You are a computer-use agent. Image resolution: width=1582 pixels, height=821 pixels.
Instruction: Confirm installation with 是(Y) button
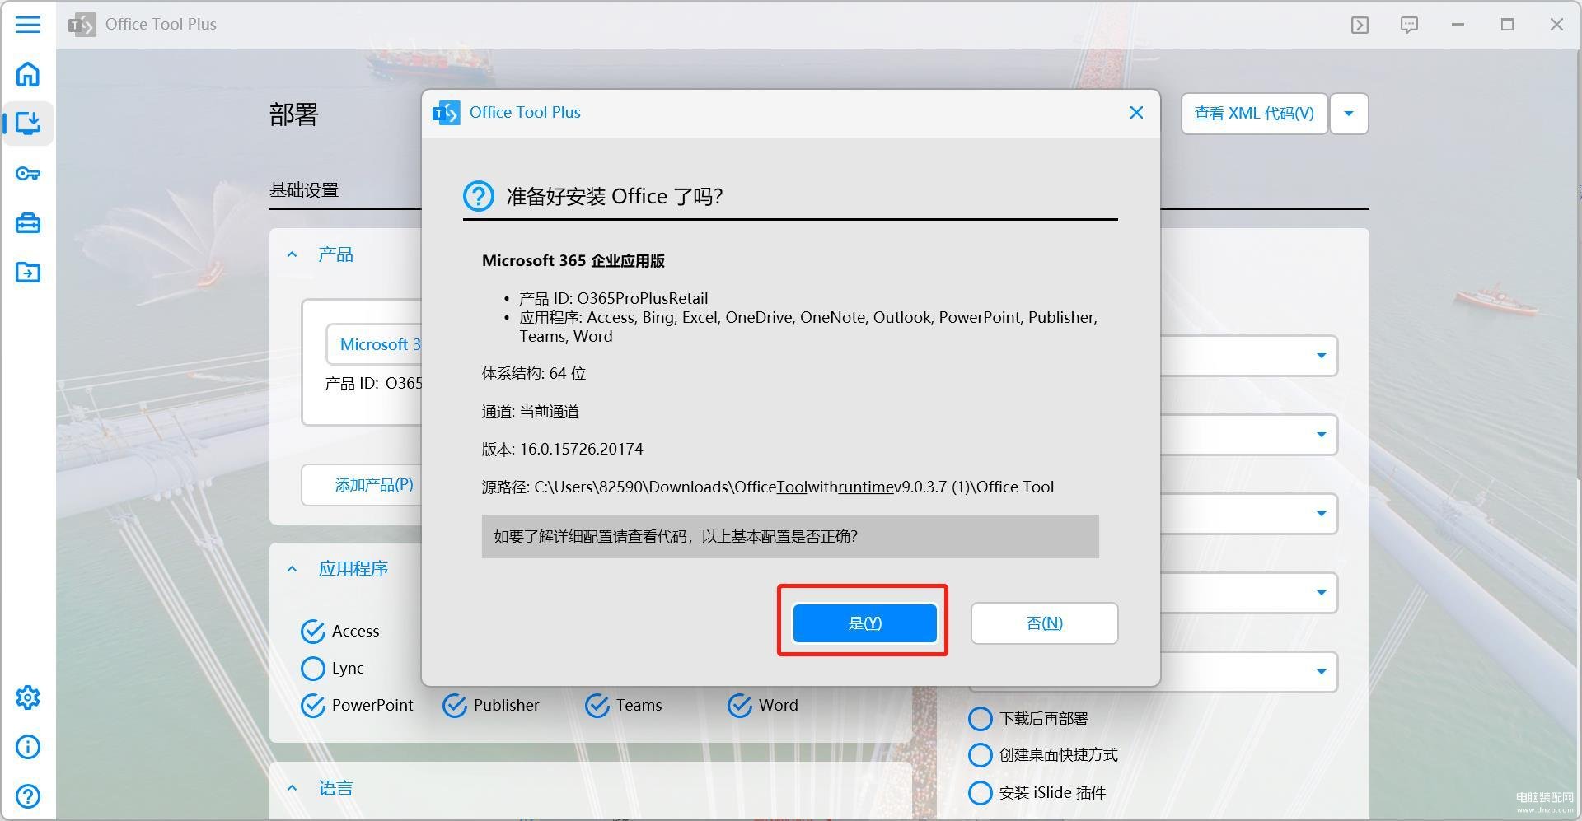click(x=864, y=623)
